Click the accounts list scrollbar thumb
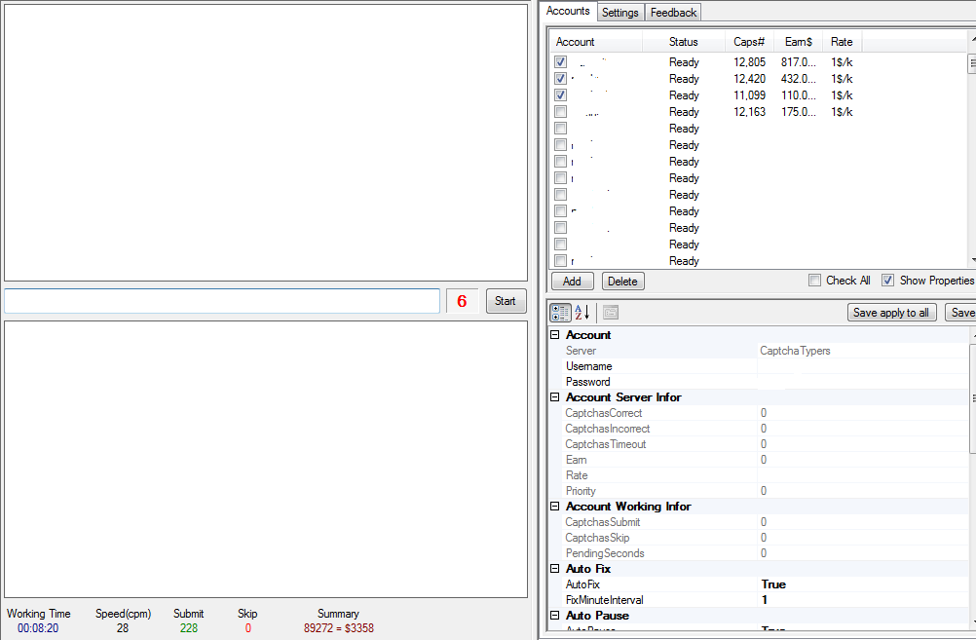The width and height of the screenshot is (976, 640). pos(972,63)
